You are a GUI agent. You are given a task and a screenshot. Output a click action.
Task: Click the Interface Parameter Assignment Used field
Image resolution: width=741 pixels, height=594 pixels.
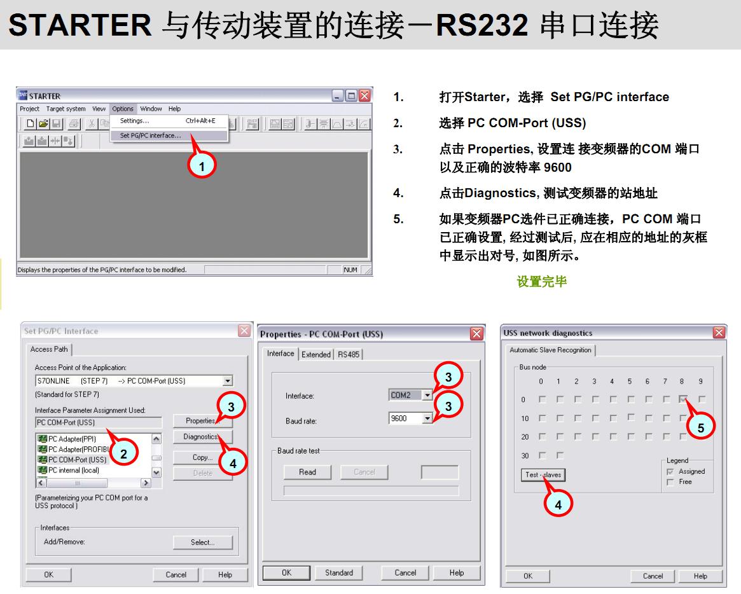click(99, 422)
